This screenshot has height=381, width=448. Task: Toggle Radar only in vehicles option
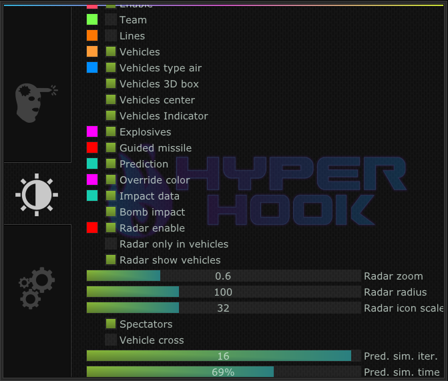[111, 244]
